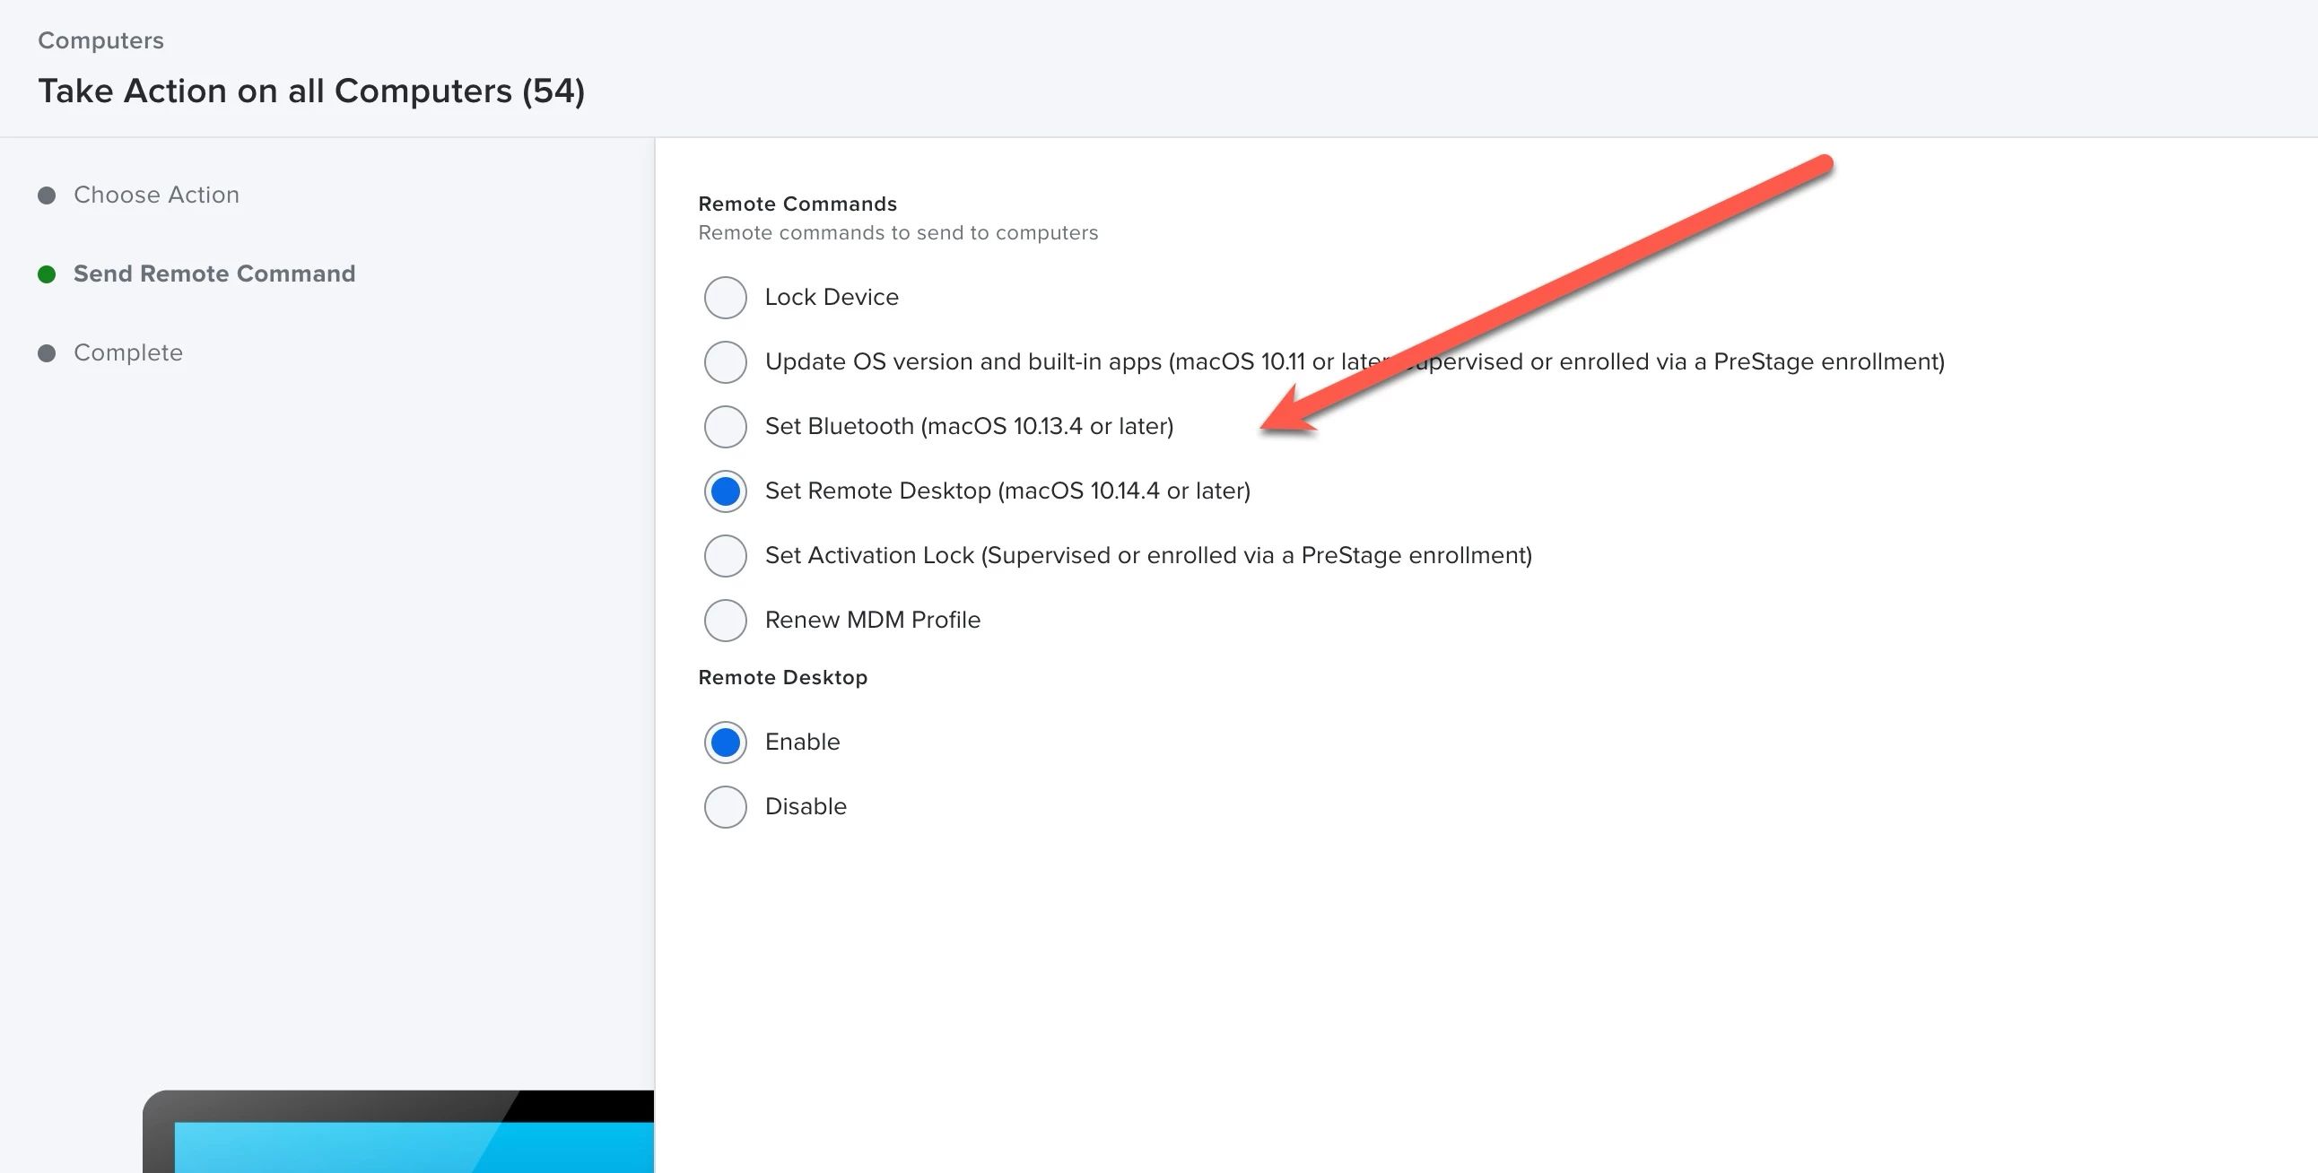Select Set Remote Desktop radio button
This screenshot has height=1173, width=2318.
tap(726, 491)
